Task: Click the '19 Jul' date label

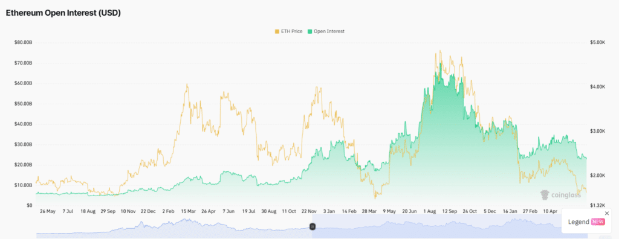Action: pyautogui.click(x=248, y=211)
